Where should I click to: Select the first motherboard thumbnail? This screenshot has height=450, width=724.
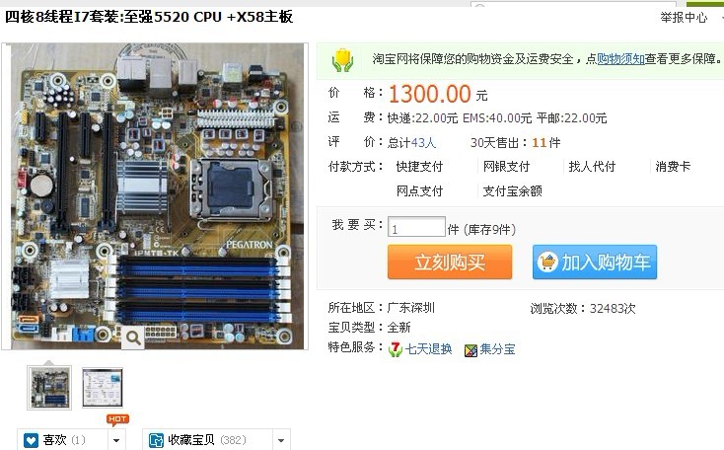(x=49, y=388)
